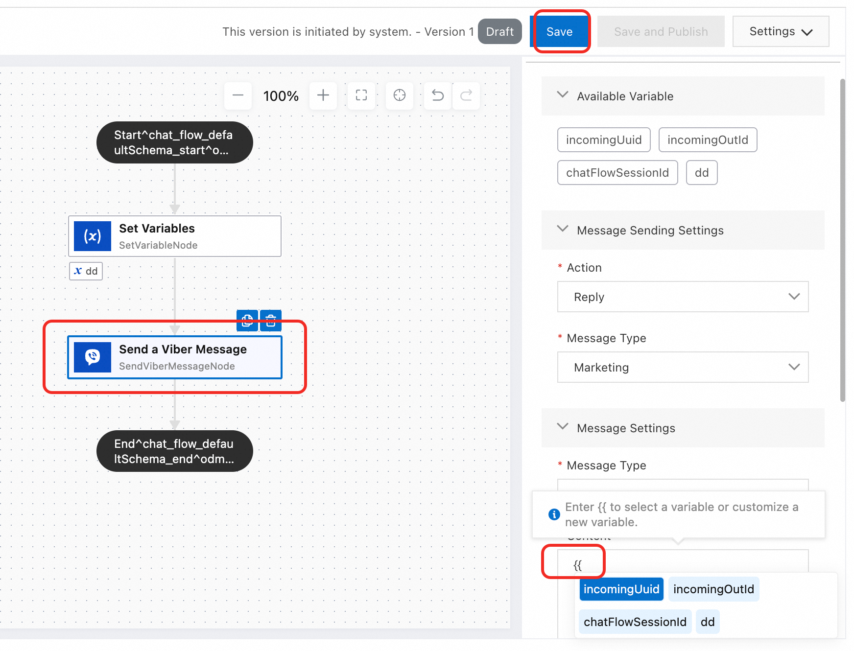
Task: Click the version description text
Action: click(x=348, y=32)
